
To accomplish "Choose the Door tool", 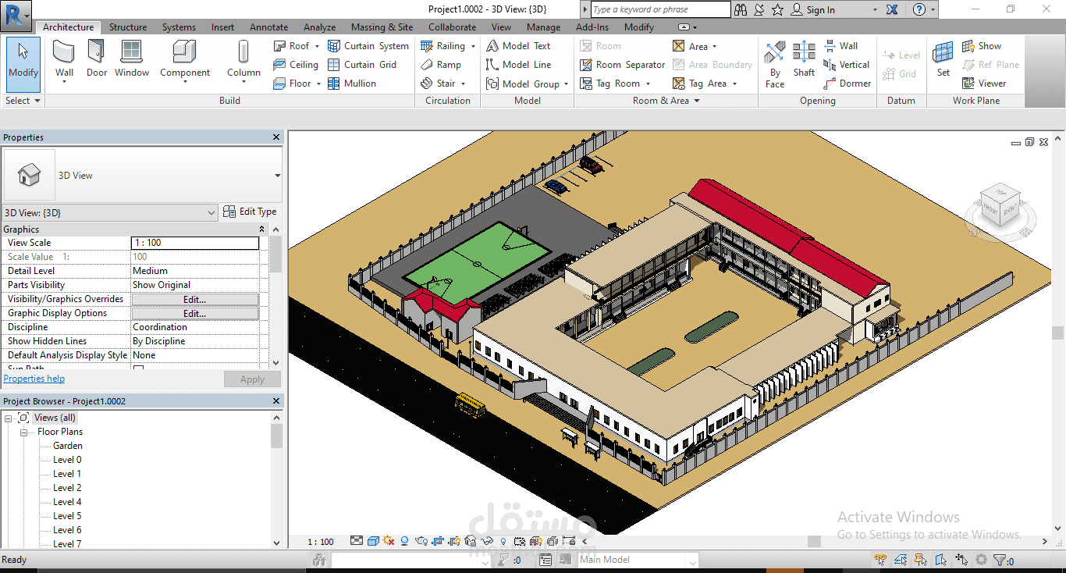I will (97, 61).
